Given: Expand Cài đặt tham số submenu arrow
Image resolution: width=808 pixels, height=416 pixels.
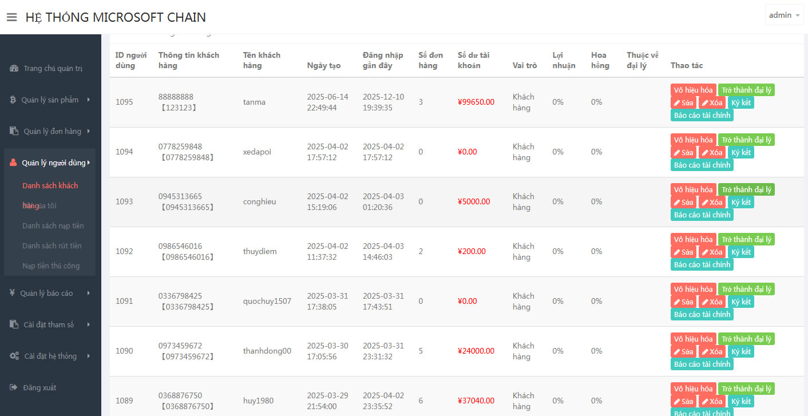Looking at the screenshot, I should coord(89,324).
